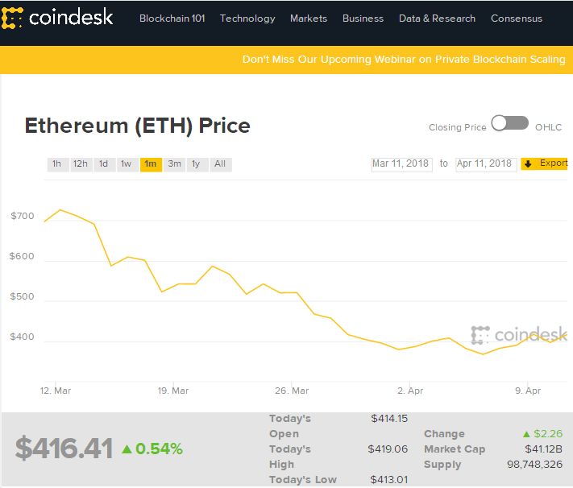Open the Private Blockchain Scaling webinar banner

[403, 60]
